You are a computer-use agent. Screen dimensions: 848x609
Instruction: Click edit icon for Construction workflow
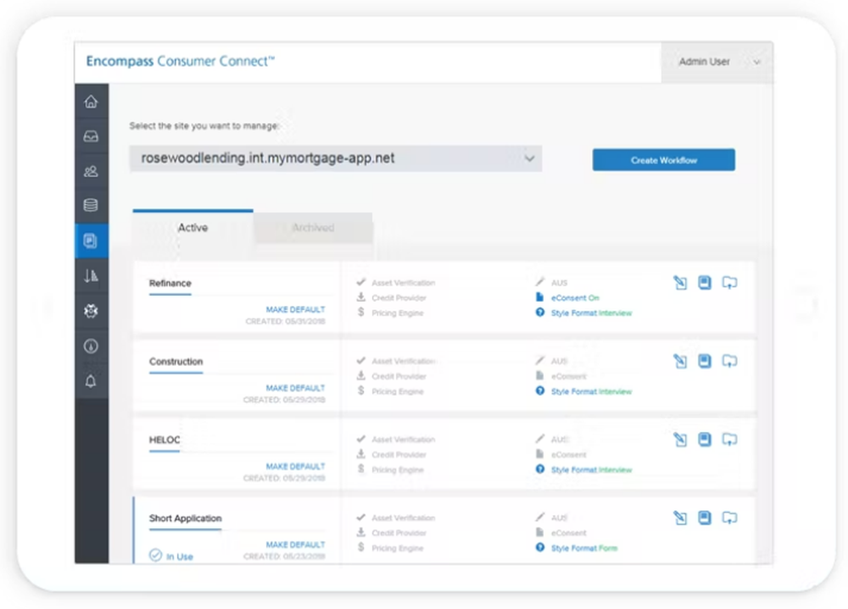tap(680, 361)
